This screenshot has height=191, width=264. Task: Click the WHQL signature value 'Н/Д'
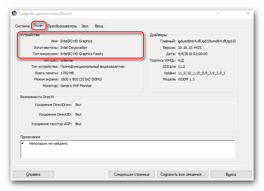(x=181, y=60)
